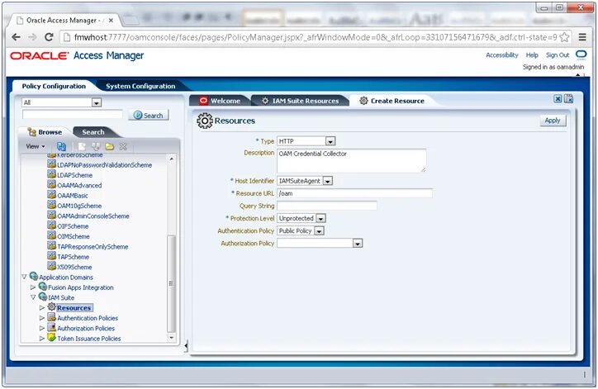Viewport: 598px width, 389px height.
Task: Click the tree scrollbar down arrow
Action: pos(171,338)
